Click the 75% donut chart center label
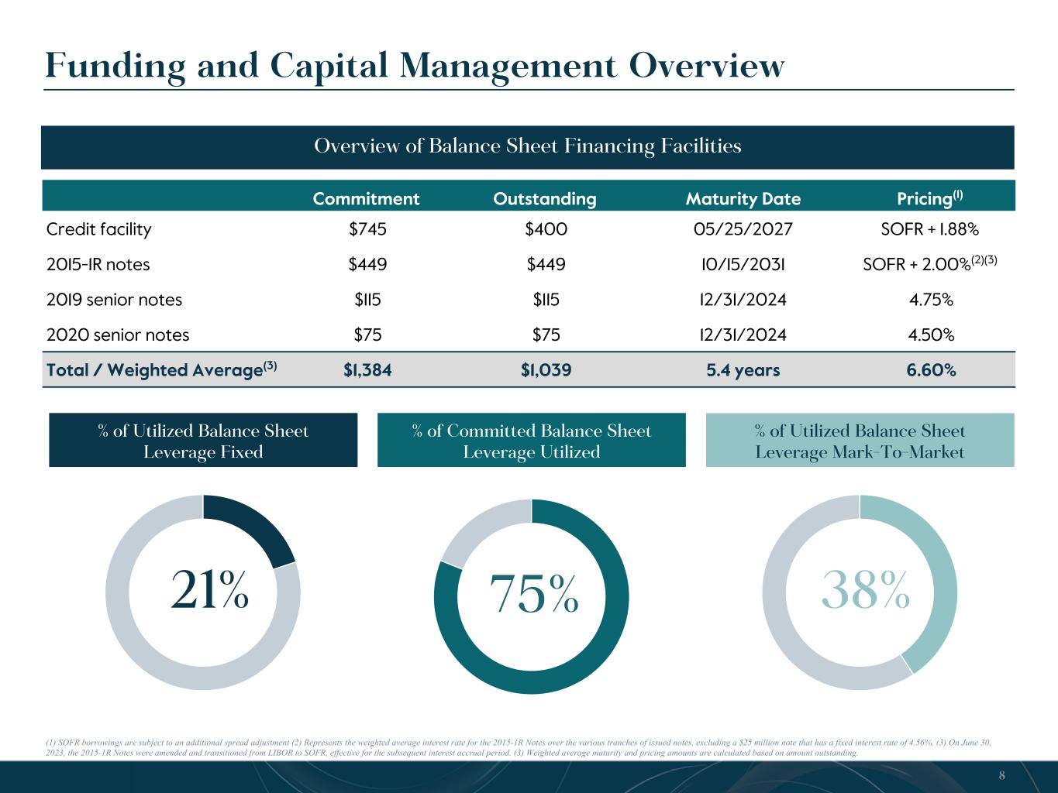Viewport: 1058px width, 793px height. click(x=534, y=594)
